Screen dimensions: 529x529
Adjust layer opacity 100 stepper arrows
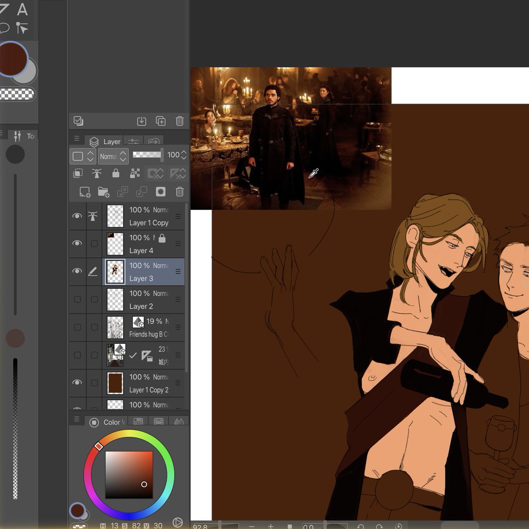pos(184,155)
